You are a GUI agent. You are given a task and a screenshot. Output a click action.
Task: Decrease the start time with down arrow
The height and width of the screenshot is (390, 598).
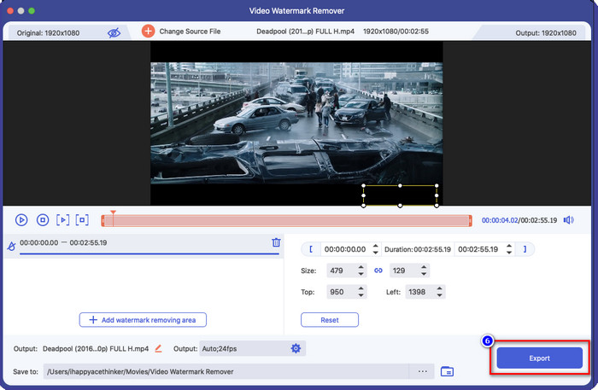376,253
